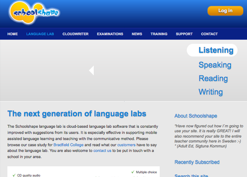
Task: Click the white left arrow in the slideshow
Action: (x=92, y=70)
